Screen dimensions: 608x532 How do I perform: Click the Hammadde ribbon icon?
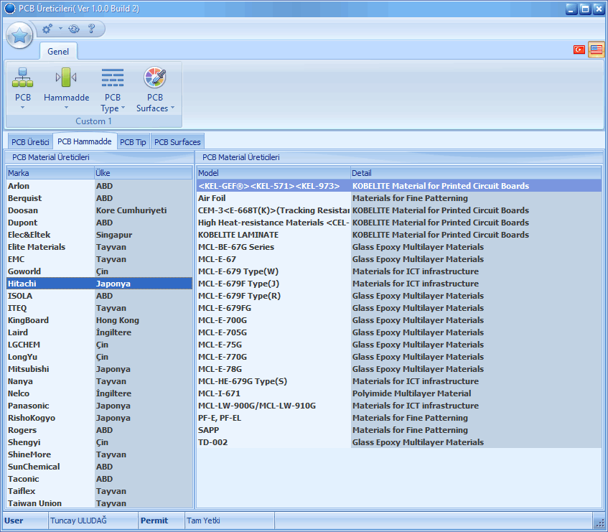pyautogui.click(x=66, y=77)
